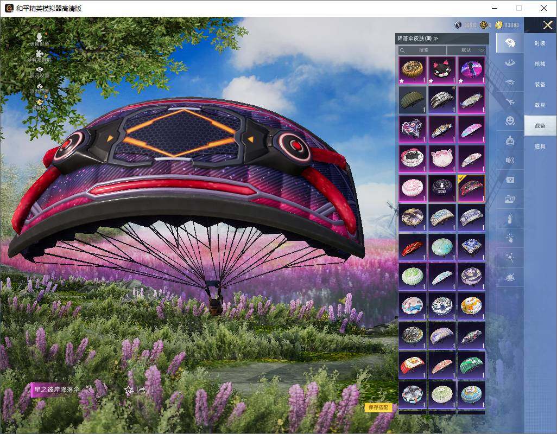Select the smiley emote category icon
The width and height of the screenshot is (557, 434).
[x=510, y=121]
